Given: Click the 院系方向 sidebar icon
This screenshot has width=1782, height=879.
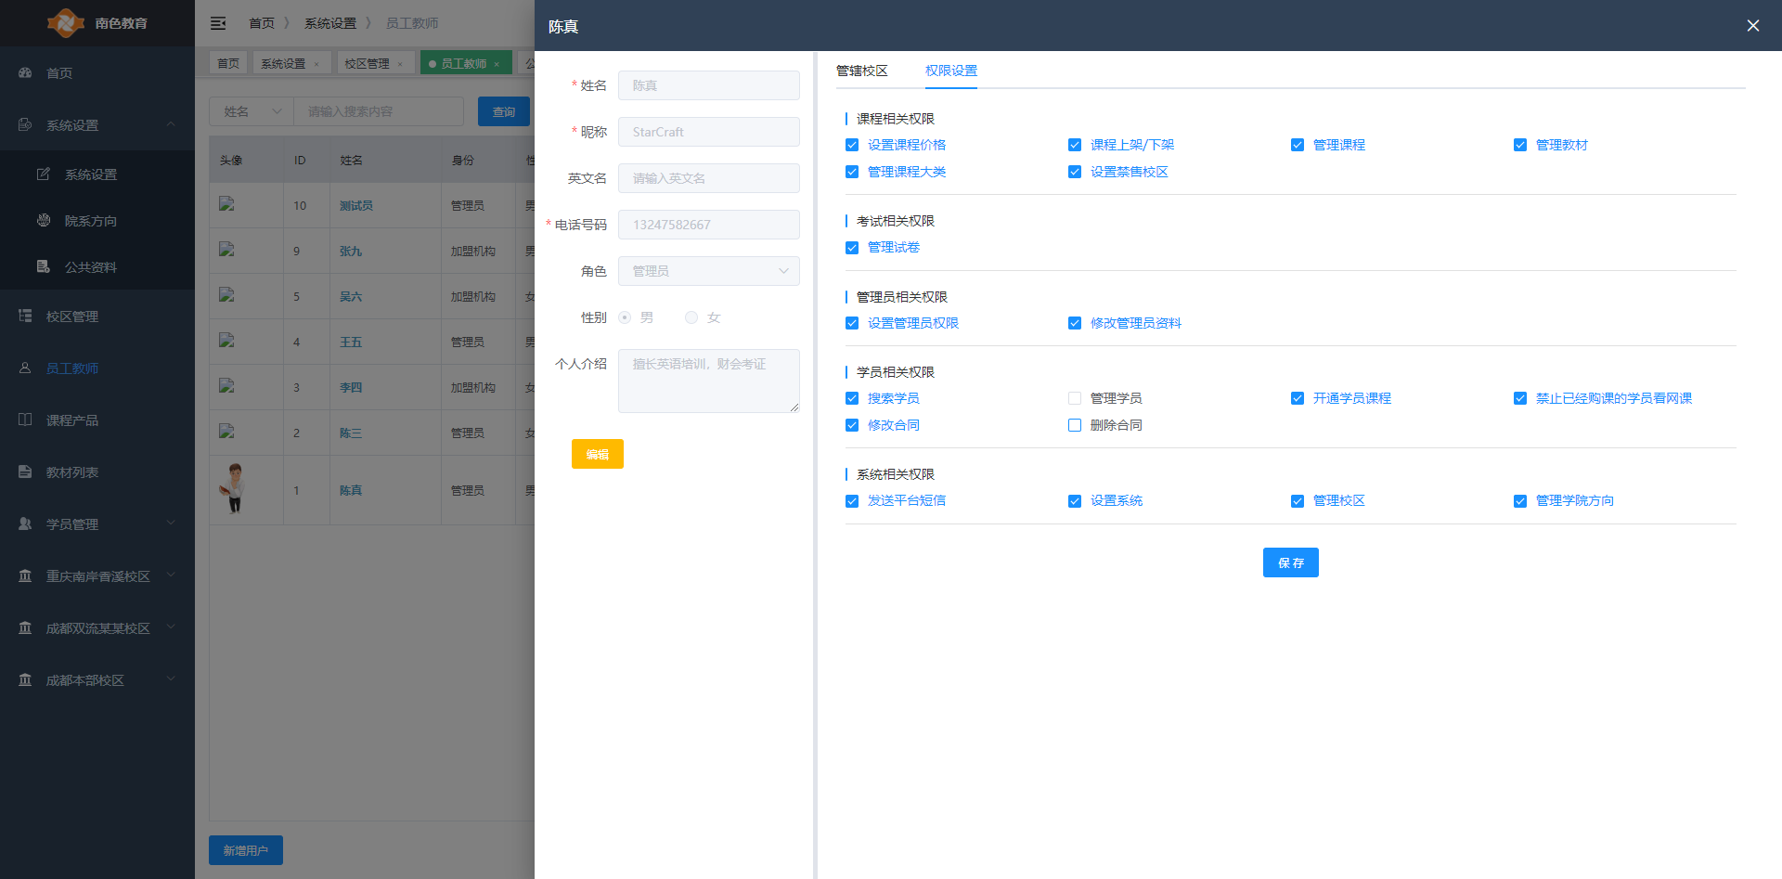Looking at the screenshot, I should [x=44, y=220].
